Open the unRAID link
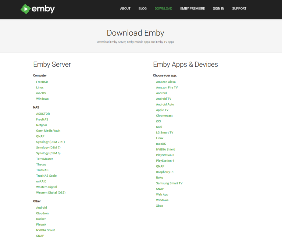The image size is (282, 246). pyautogui.click(x=41, y=181)
